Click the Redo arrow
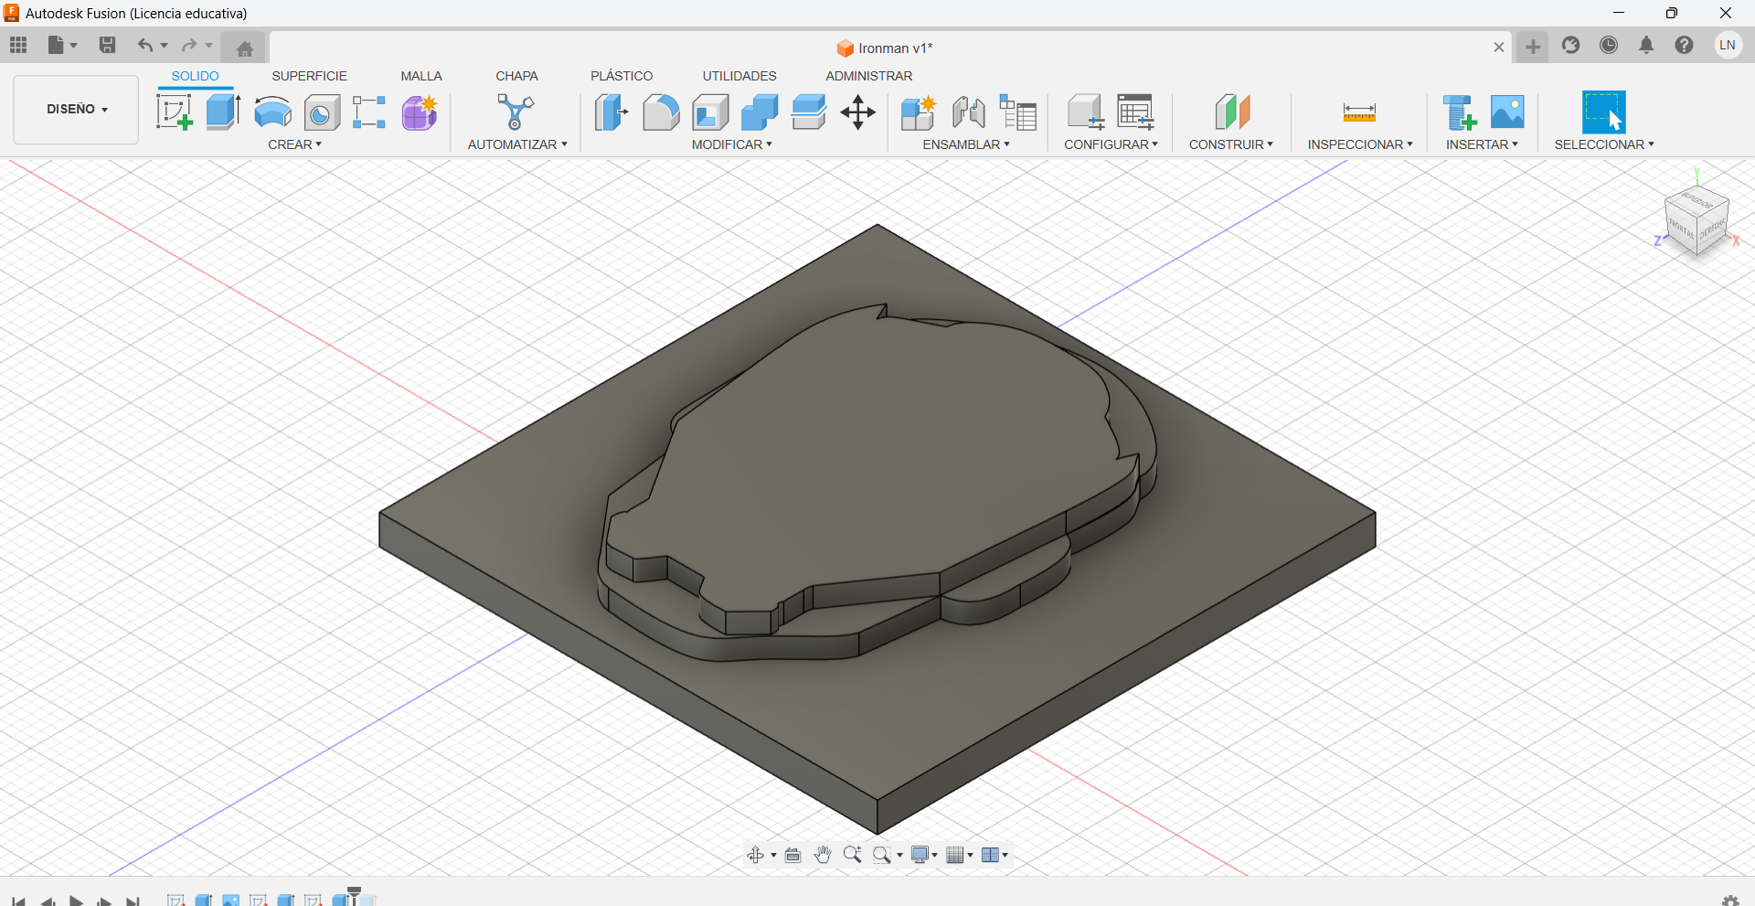1755x906 pixels. click(x=189, y=45)
